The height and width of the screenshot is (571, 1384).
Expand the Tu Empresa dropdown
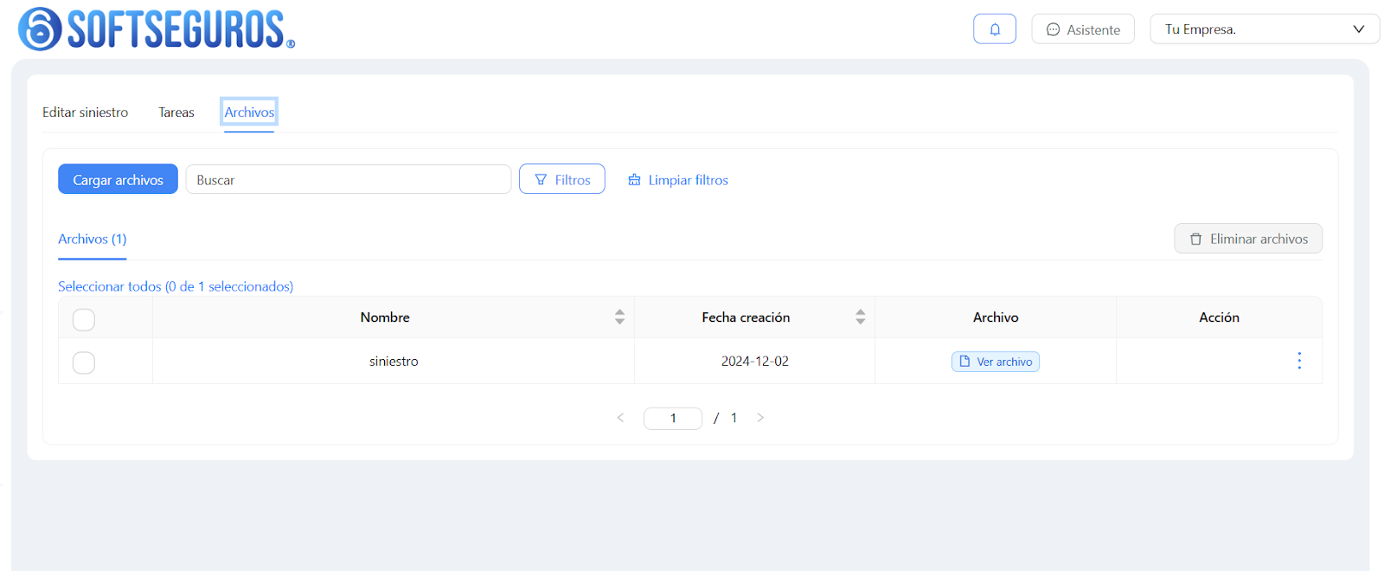1264,29
